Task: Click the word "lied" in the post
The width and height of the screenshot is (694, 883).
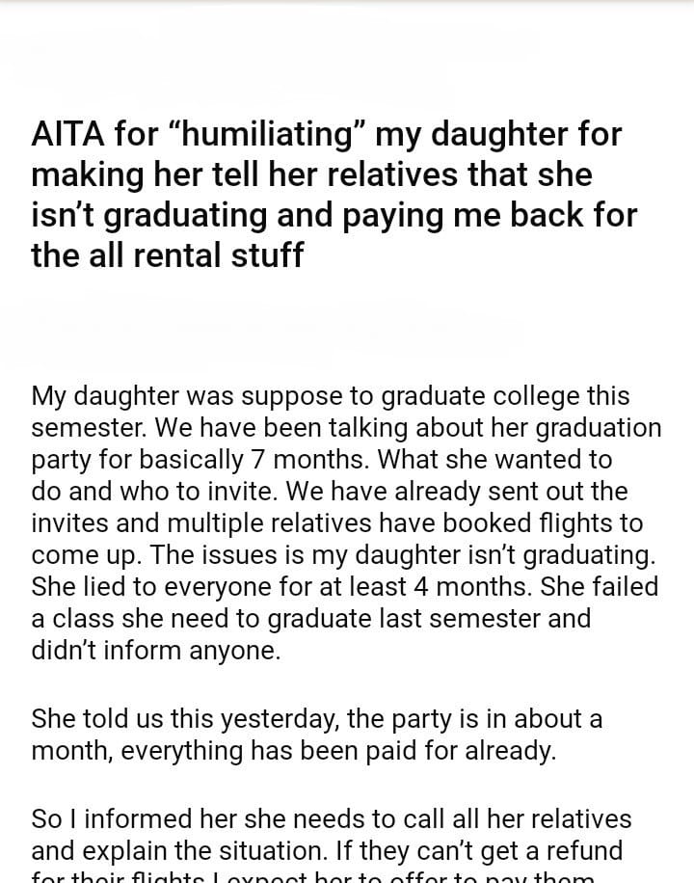Action: [x=103, y=586]
